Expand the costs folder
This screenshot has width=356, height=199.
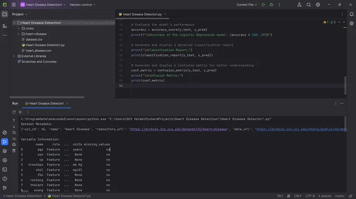pyautogui.click(x=18, y=28)
